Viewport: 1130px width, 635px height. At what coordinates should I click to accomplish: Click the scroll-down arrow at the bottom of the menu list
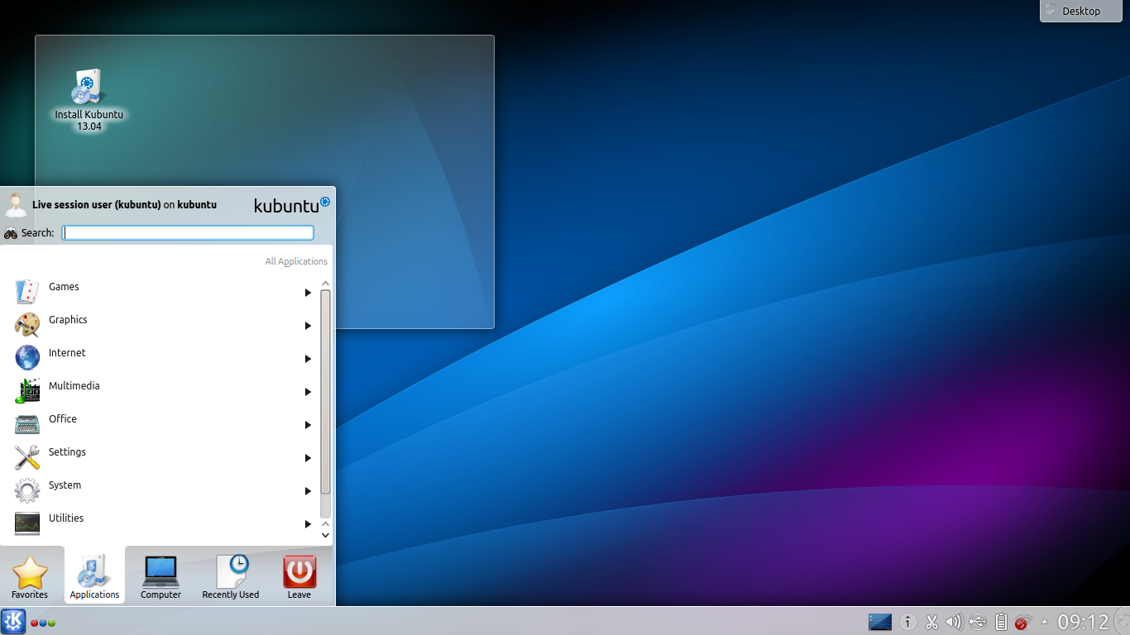pyautogui.click(x=325, y=535)
